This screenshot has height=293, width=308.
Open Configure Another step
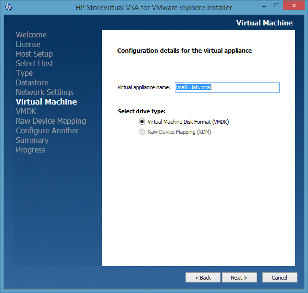pyautogui.click(x=48, y=131)
